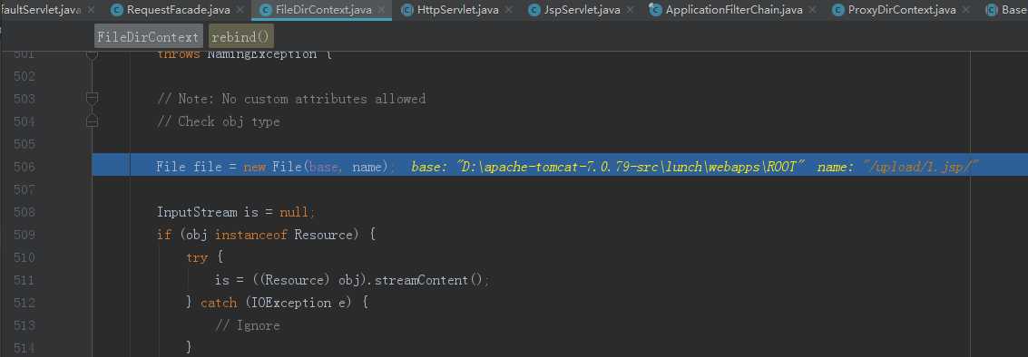Viewport: 1028px width, 357px height.
Task: Select the FileDirContext breadcrumb
Action: [149, 37]
